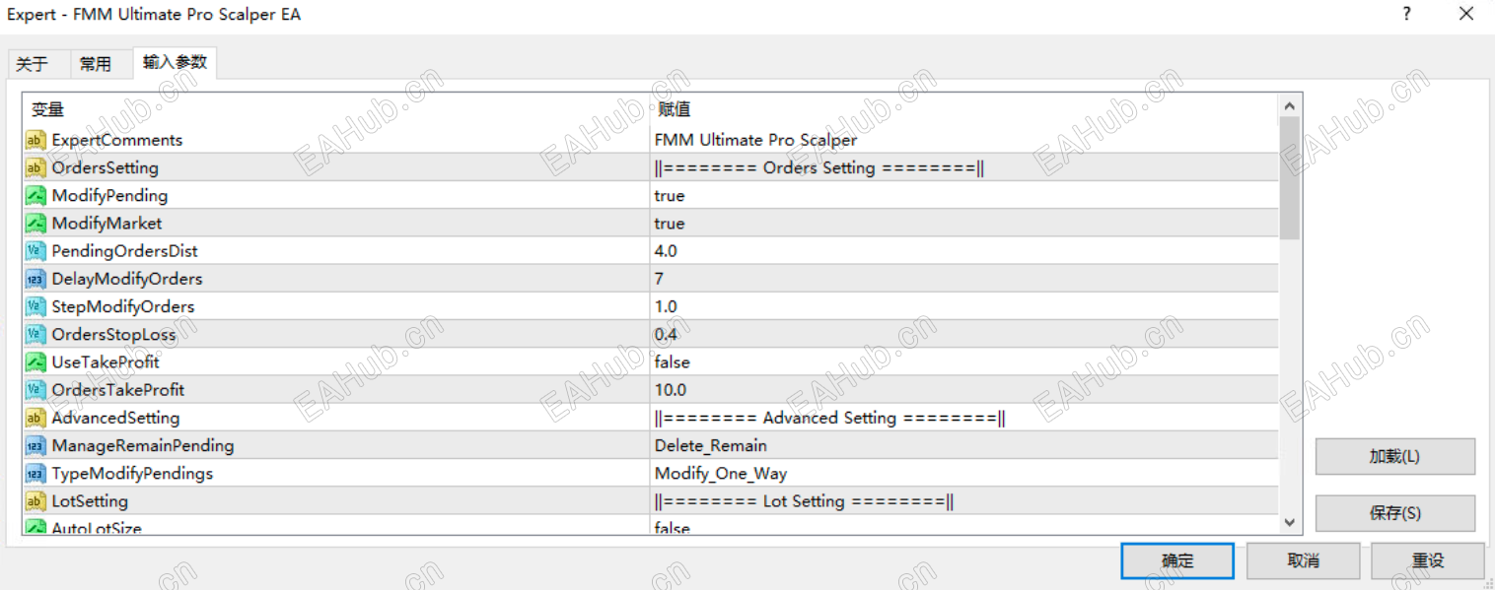This screenshot has height=590, width=1495.
Task: Click the double-type icon beside OrdersStopLoss
Action: pos(36,334)
